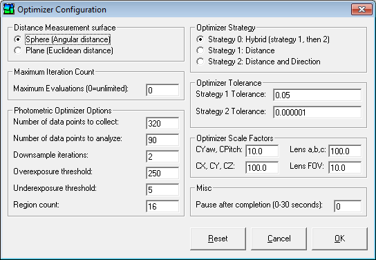Screen dimensions: 376x260
Task: Click the Overexposure threshold field
Action: click(x=162, y=173)
